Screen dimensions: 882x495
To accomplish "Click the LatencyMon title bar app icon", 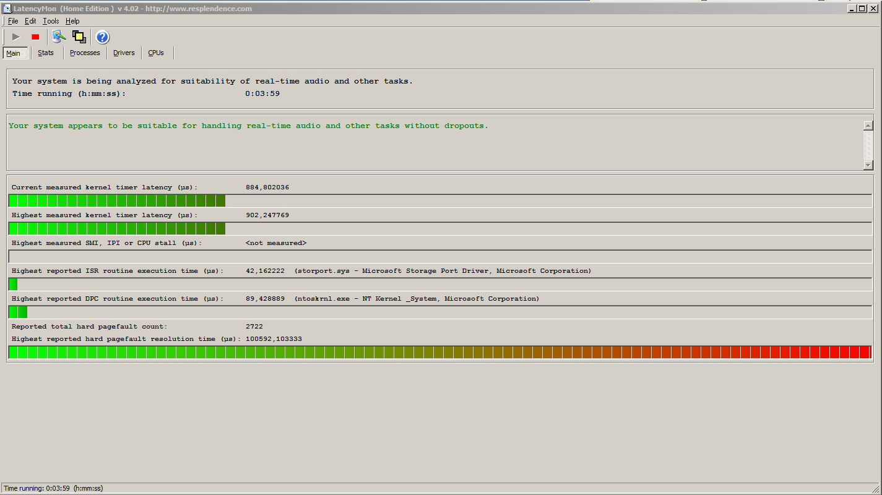I will 7,9.
